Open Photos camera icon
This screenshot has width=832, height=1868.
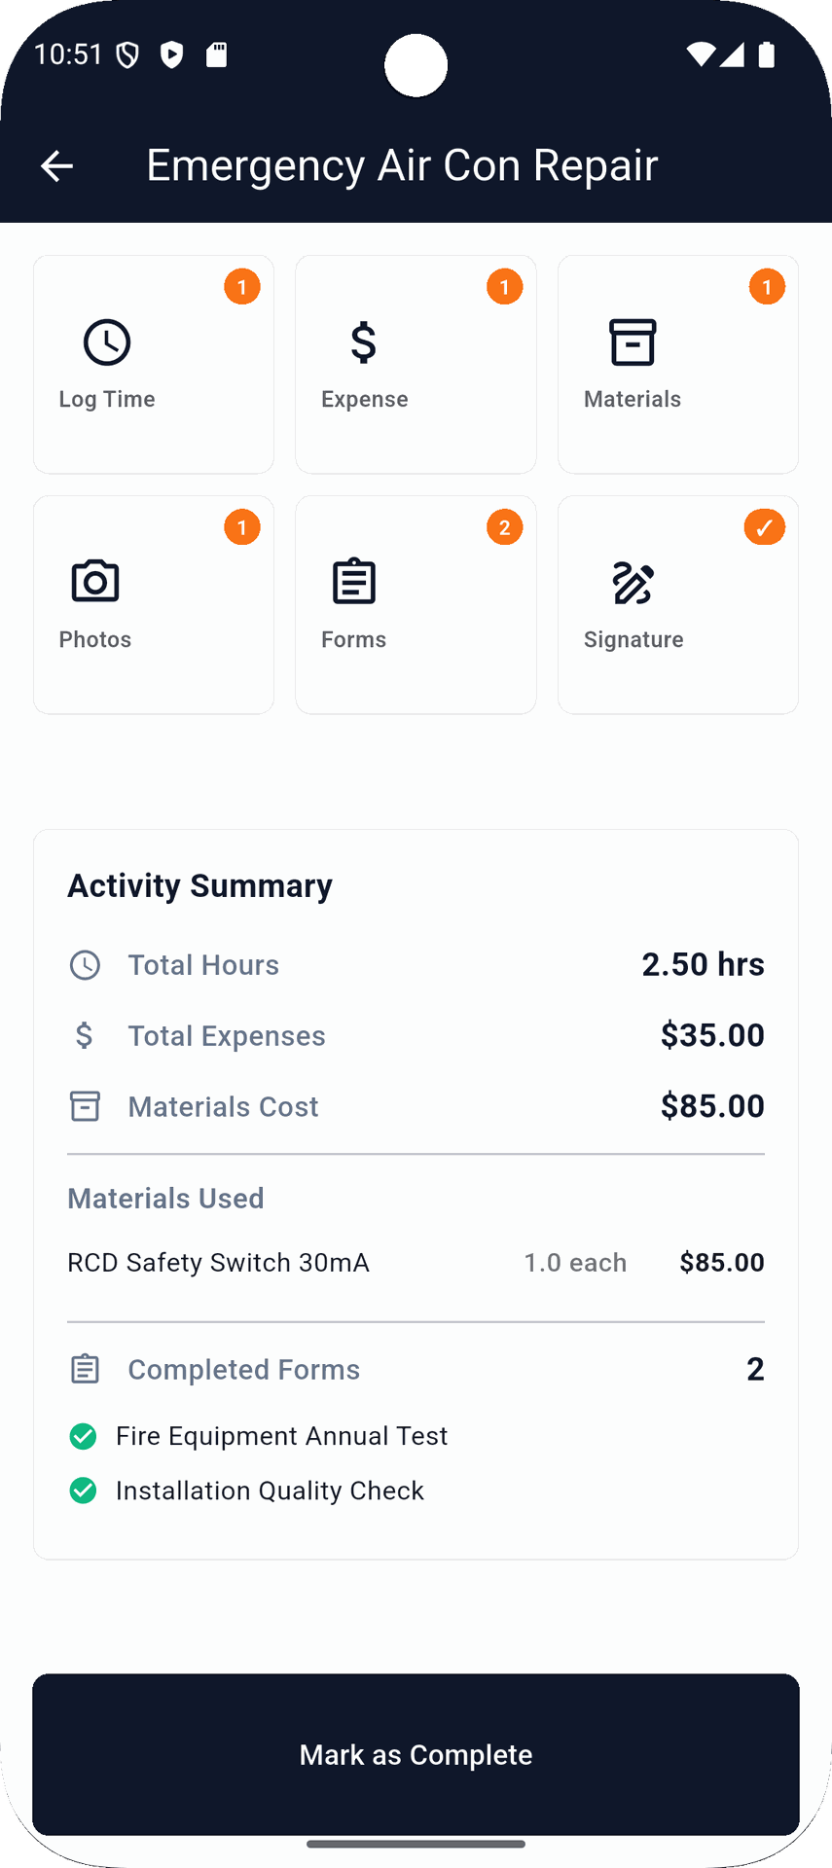pos(95,583)
